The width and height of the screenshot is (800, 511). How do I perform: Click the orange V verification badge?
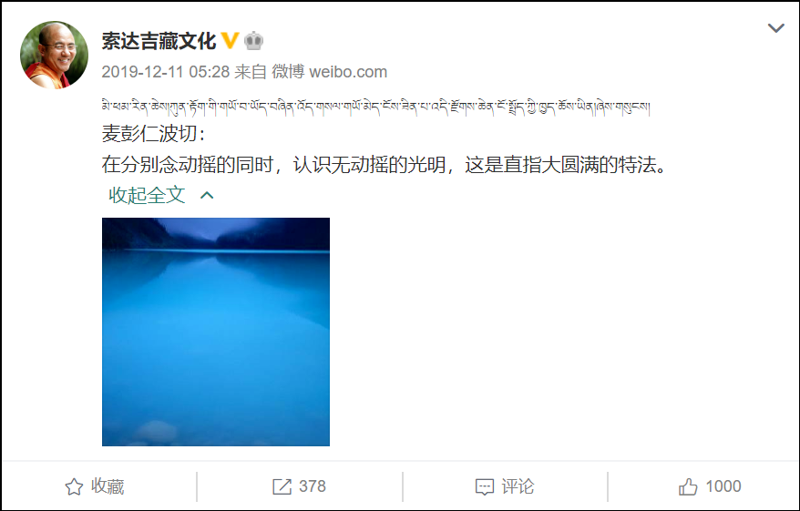(x=231, y=41)
